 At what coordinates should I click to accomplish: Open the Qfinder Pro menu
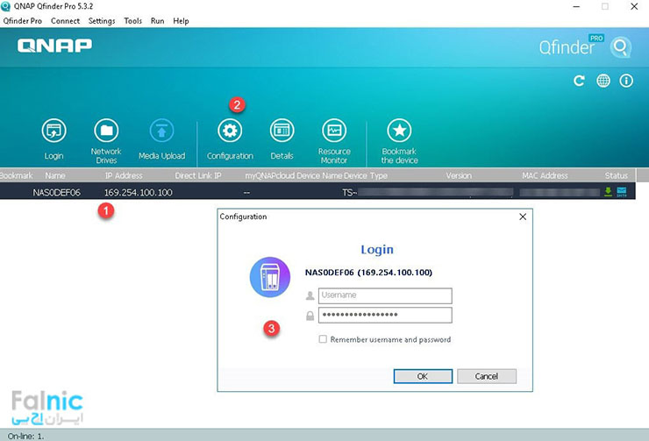(23, 20)
